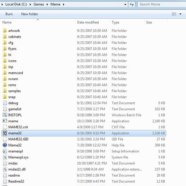Viewport: 186px width, 186px height.
Task: Select the MAME32.cnt file icon
Action: [x=5, y=127]
